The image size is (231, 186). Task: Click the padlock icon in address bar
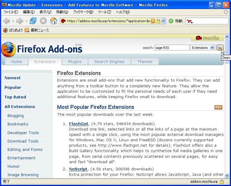(158, 21)
